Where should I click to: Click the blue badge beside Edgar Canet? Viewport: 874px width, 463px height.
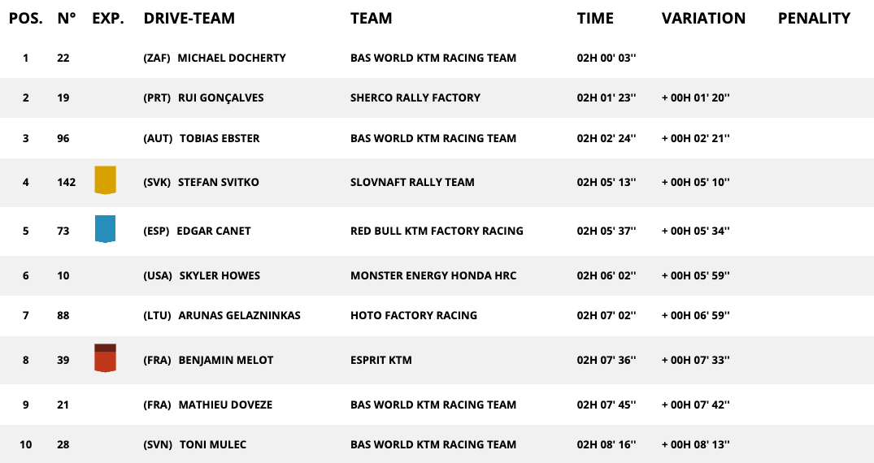105,229
